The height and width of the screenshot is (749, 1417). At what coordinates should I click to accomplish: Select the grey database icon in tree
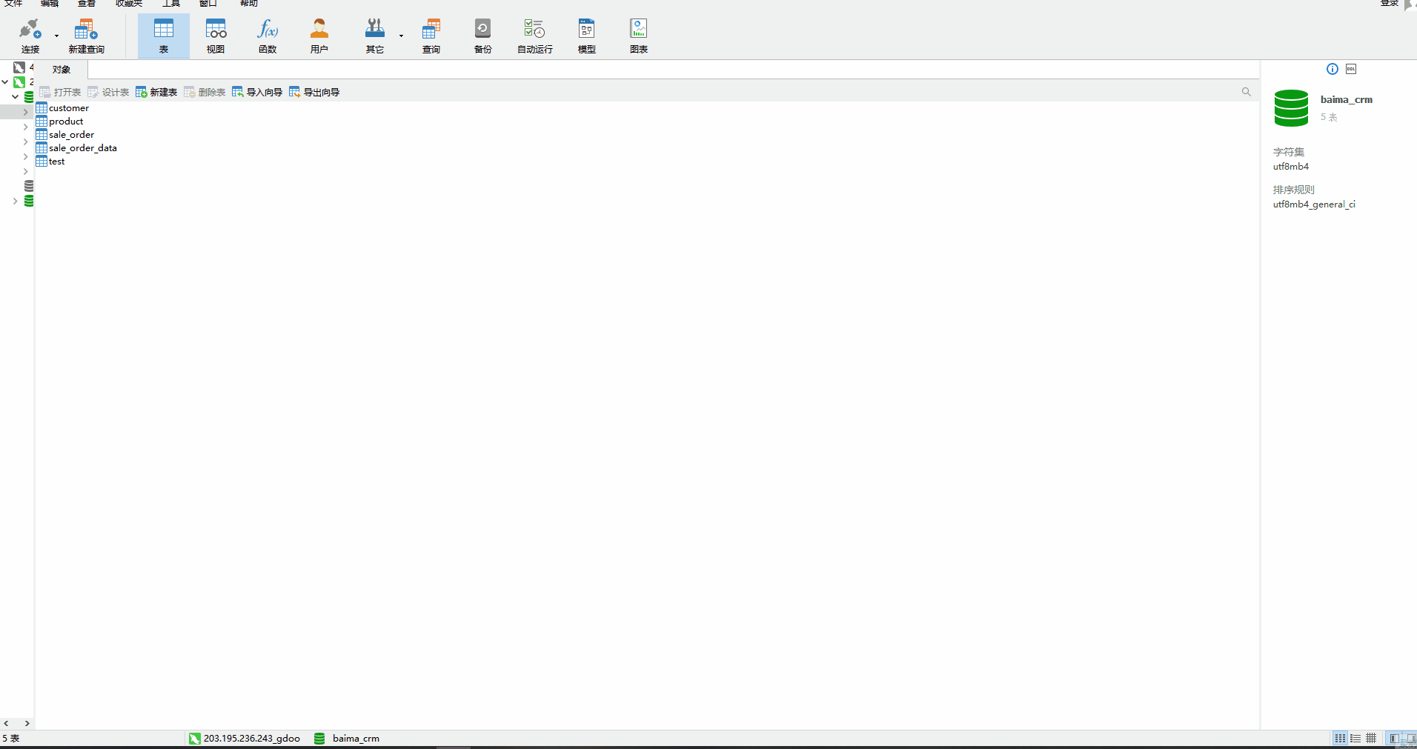(29, 186)
